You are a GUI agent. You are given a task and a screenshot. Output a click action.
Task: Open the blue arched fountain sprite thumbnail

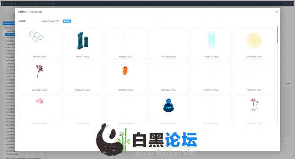[40, 44]
